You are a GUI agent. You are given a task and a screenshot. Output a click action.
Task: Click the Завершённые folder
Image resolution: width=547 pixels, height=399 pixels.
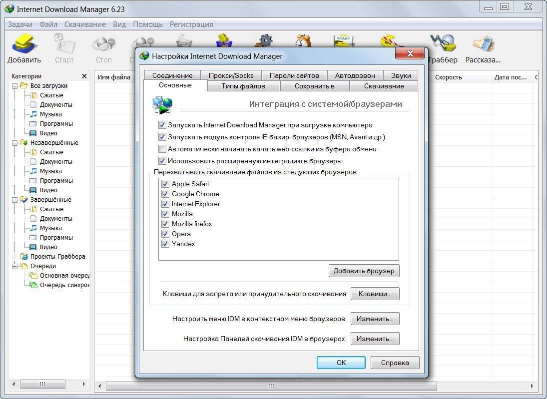[50, 200]
